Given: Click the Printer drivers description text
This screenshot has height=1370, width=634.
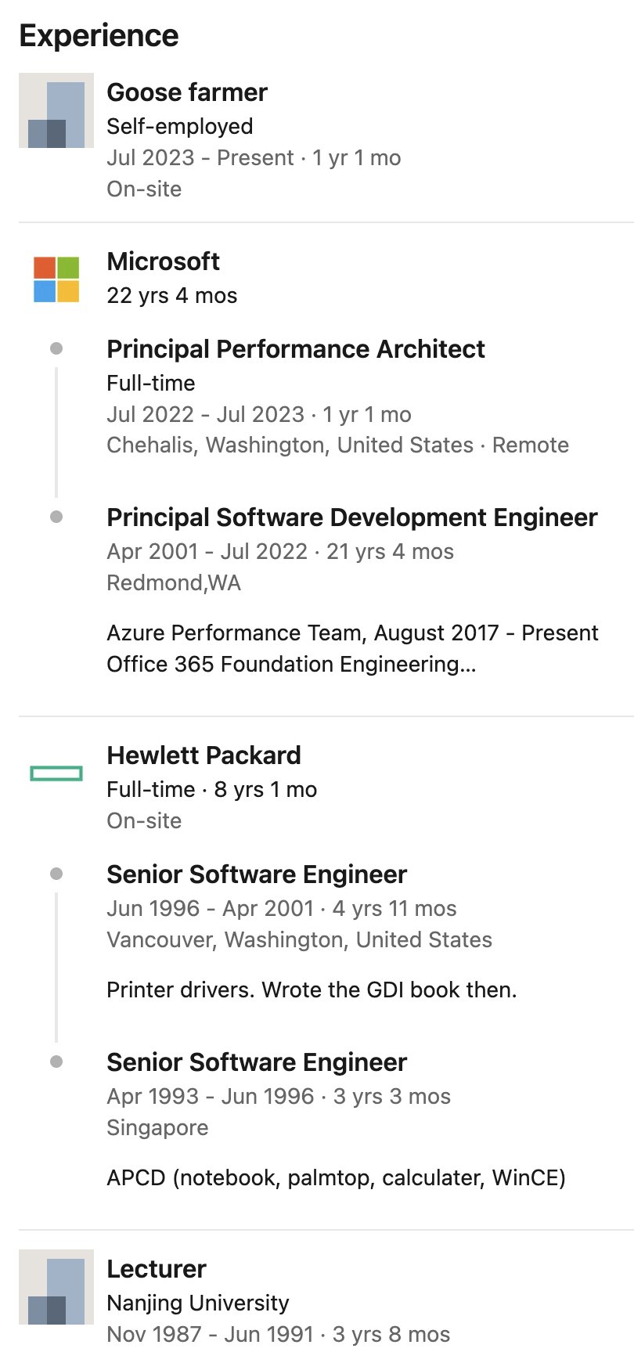Looking at the screenshot, I should [x=312, y=990].
